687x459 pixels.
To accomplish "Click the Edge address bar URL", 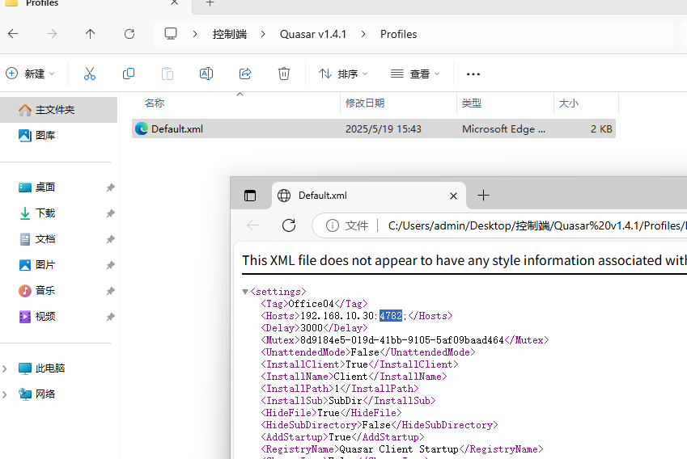I will coord(536,225).
